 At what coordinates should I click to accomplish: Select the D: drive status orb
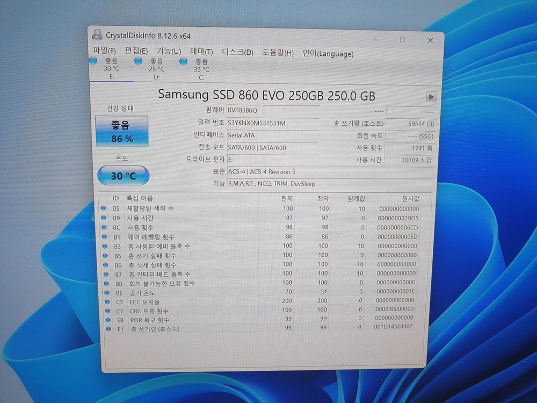[x=139, y=61]
